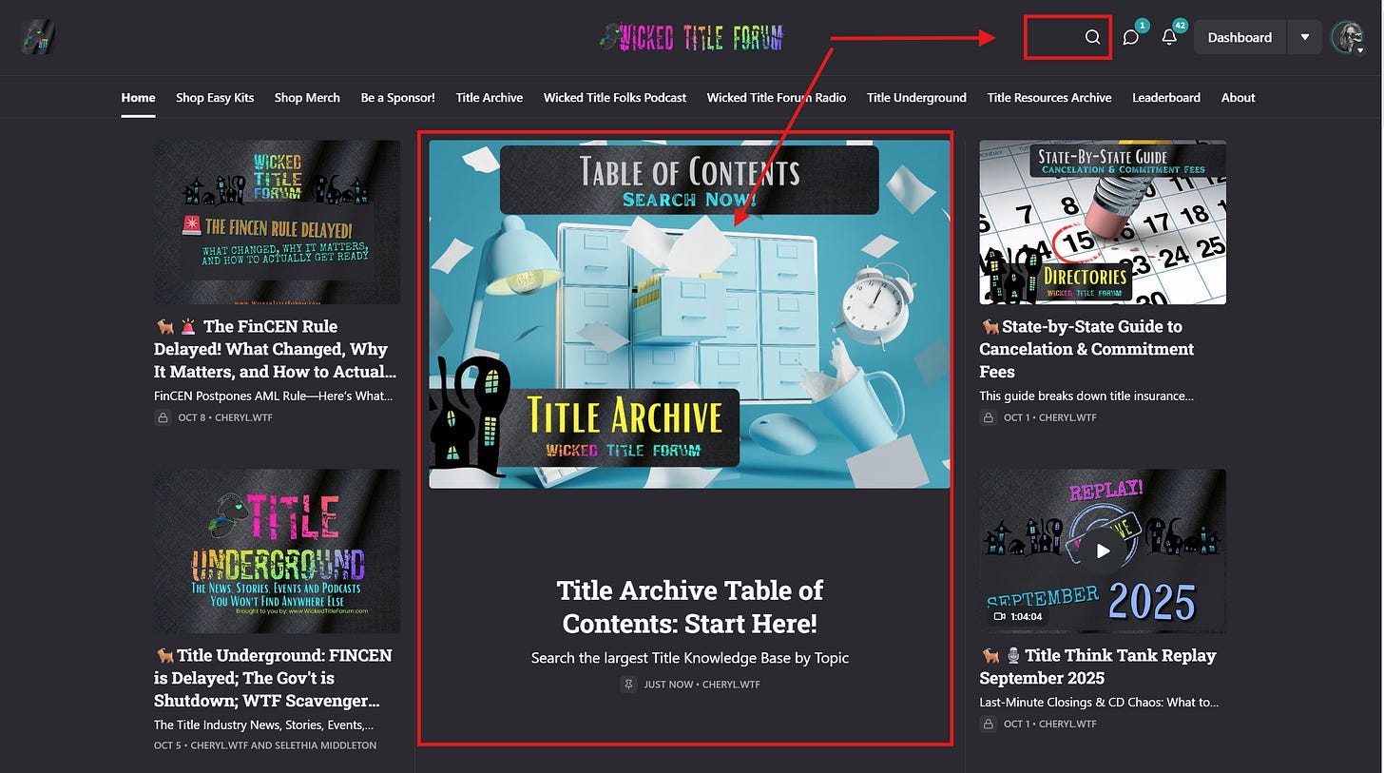1384x773 pixels.
Task: Open State-by-State Guide to Cancelation article link
Action: (x=1086, y=349)
